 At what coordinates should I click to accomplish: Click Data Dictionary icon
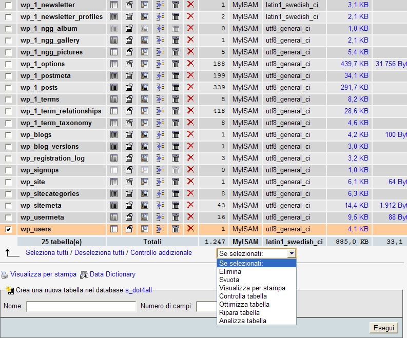coord(84,275)
